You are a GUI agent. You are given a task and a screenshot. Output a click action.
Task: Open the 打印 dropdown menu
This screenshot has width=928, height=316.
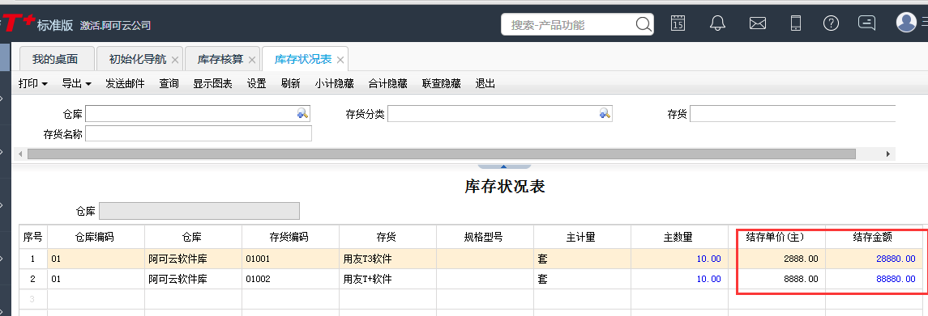(32, 83)
